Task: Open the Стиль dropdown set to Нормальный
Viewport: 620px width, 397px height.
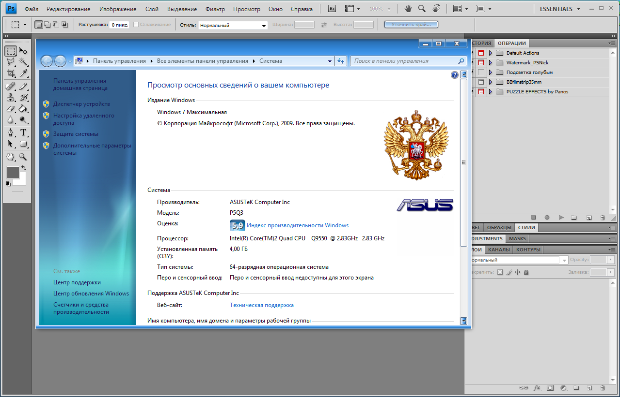Action: [x=233, y=25]
